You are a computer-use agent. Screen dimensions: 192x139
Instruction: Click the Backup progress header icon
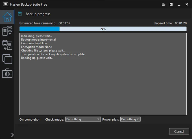20,14
